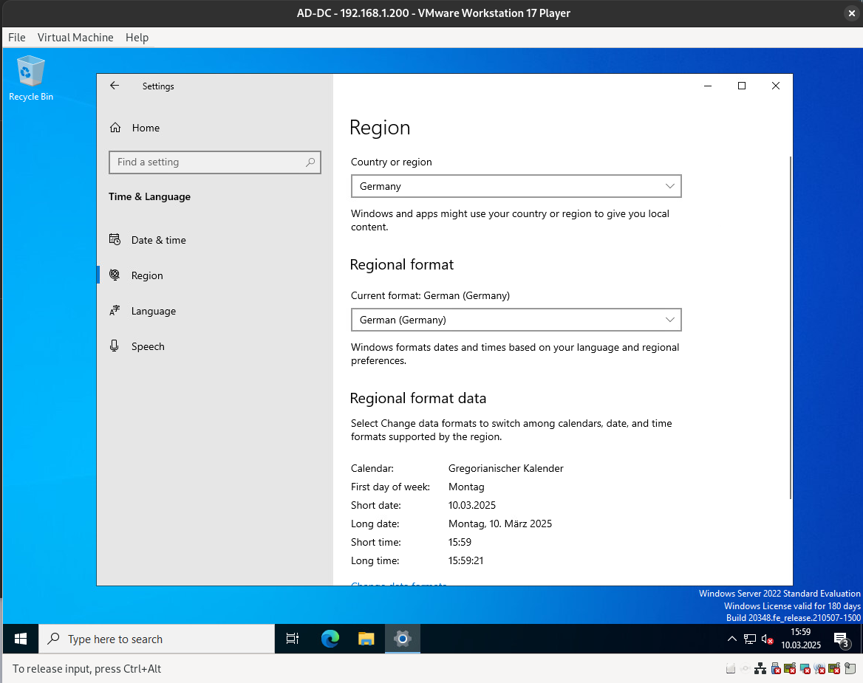Open File Explorer from the taskbar
The image size is (863, 683).
point(366,639)
